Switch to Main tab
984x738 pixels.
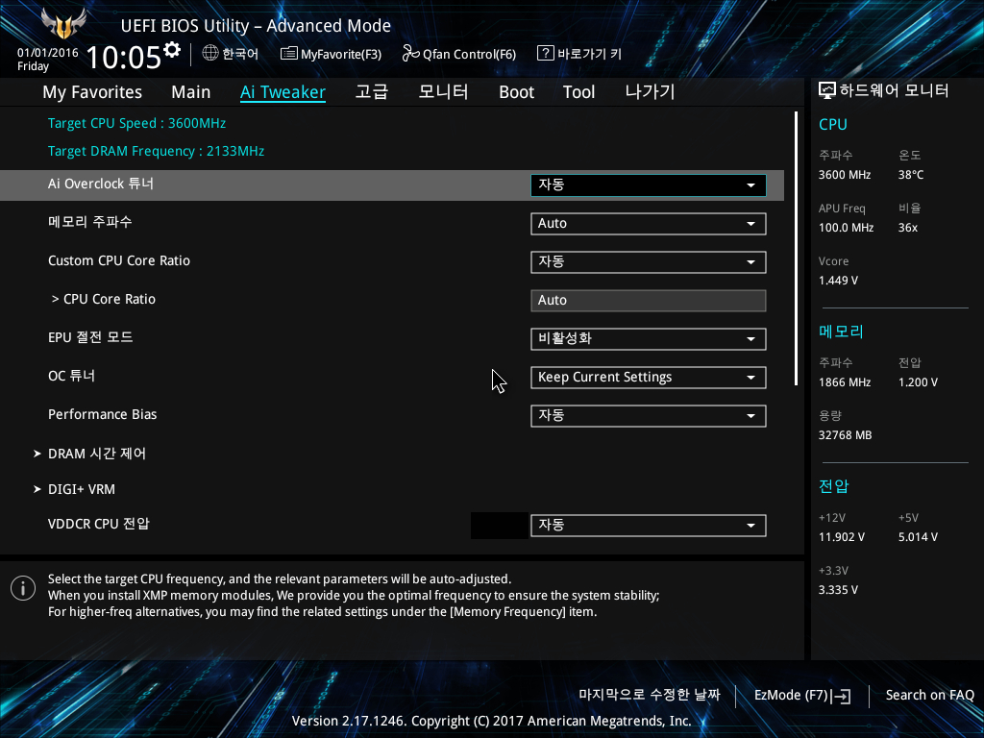[191, 92]
